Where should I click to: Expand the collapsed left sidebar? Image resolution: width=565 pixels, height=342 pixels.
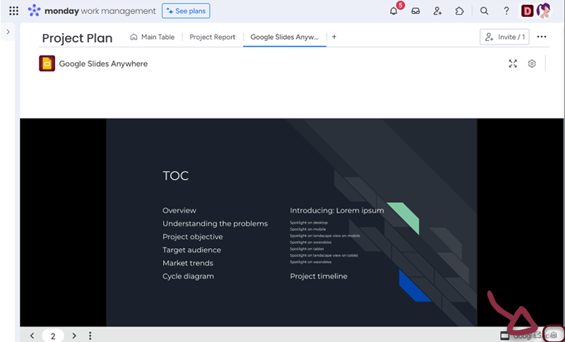tap(8, 32)
